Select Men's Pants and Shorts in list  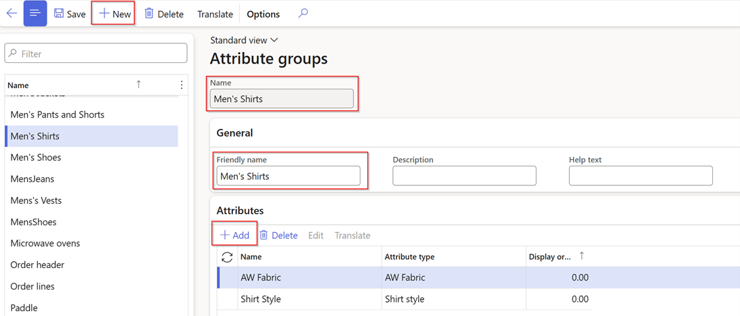[x=92, y=114]
